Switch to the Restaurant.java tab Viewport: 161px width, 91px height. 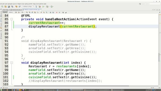click(16, 10)
